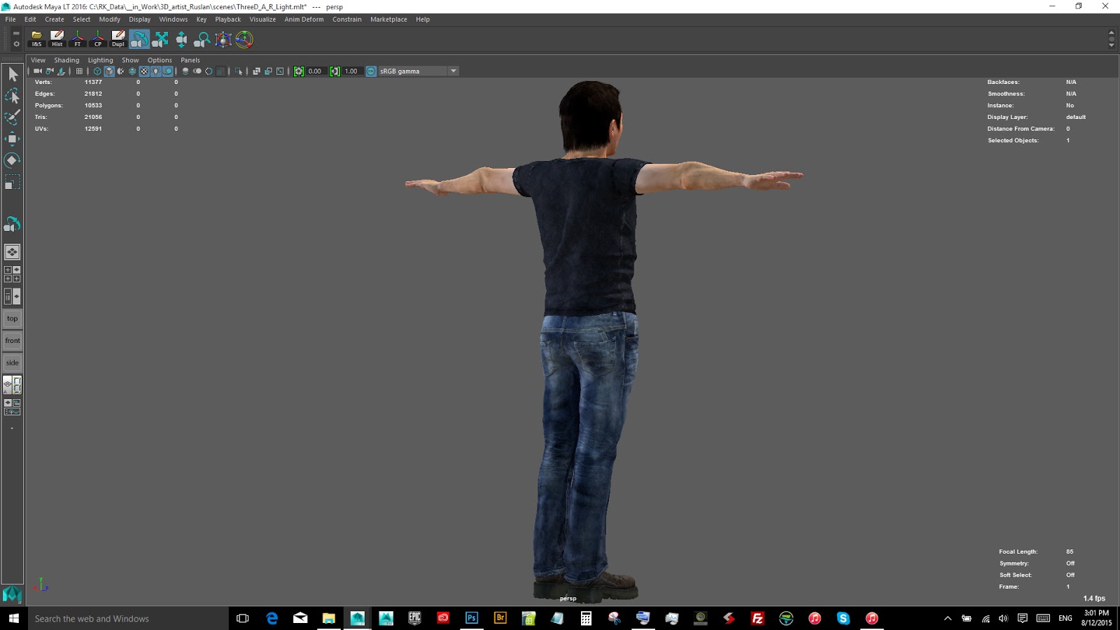Show hidden system tray icons
This screenshot has height=630, width=1120.
pos(948,619)
